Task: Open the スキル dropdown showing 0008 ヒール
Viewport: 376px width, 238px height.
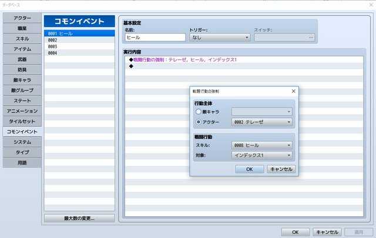Action: pyautogui.click(x=262, y=145)
